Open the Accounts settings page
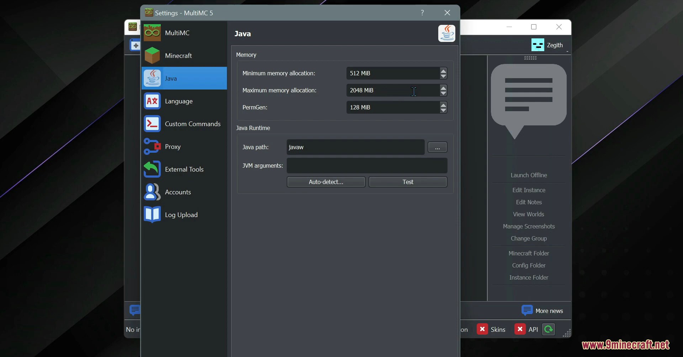Screen dimensions: 683x357 click(184, 192)
